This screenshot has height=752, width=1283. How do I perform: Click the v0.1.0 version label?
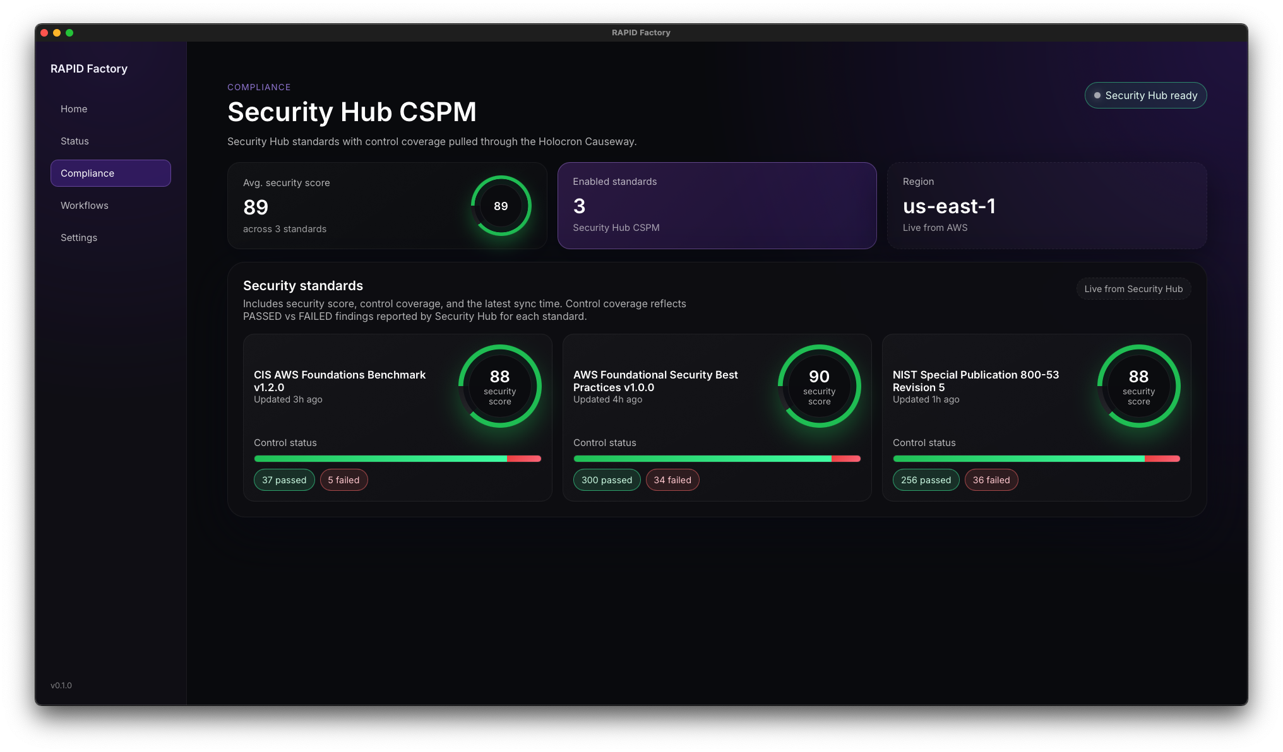pyautogui.click(x=61, y=685)
